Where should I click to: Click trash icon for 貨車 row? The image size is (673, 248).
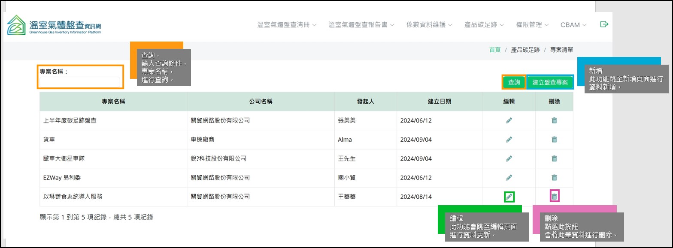[554, 140]
